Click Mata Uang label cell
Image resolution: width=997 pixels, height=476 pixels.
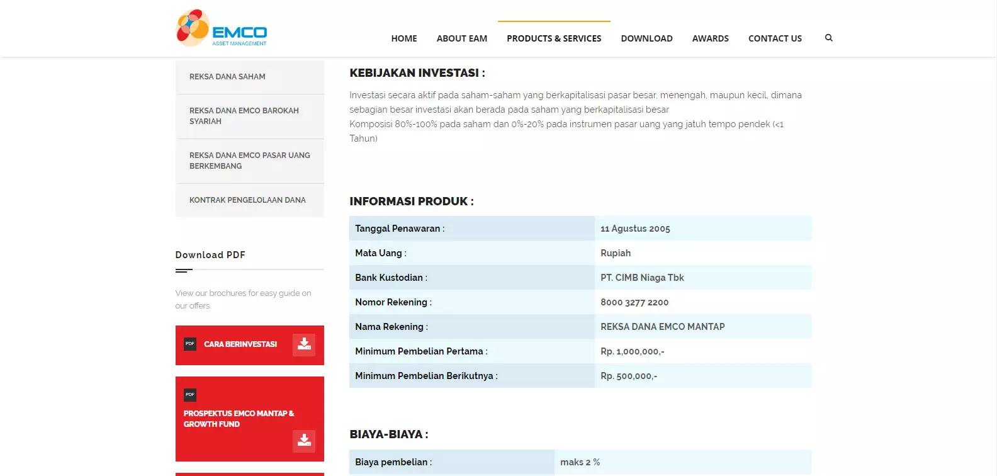tap(472, 253)
